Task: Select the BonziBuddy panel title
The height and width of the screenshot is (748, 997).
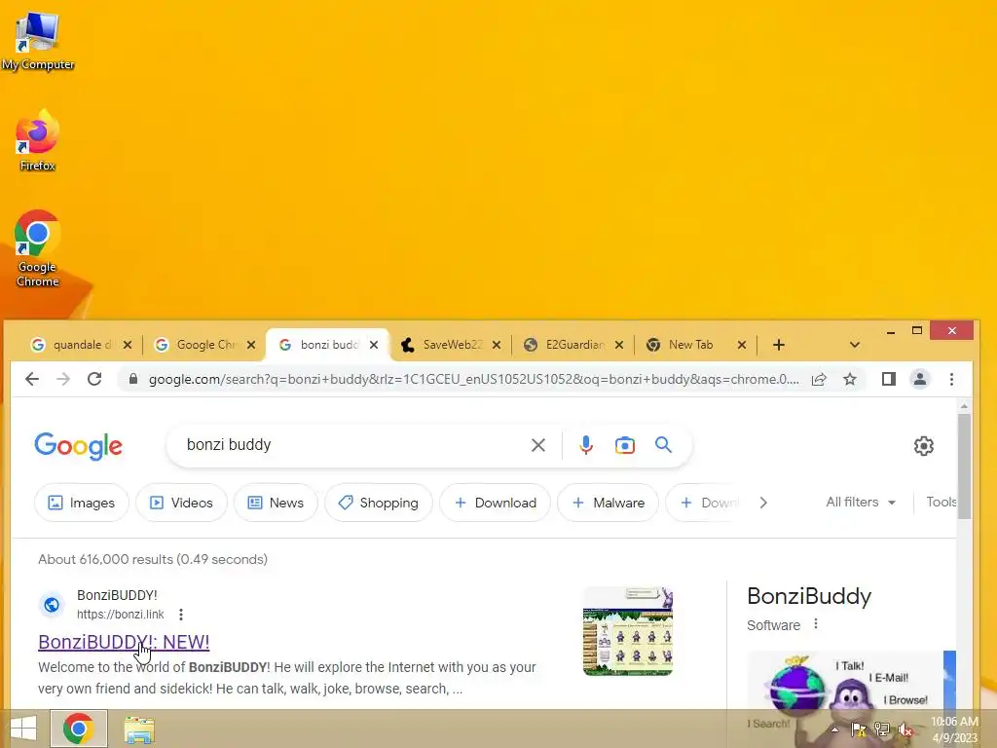Action: point(809,596)
